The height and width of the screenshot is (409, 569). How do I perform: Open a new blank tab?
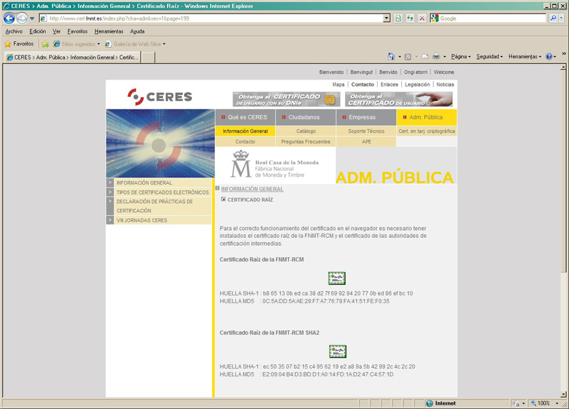tap(148, 58)
